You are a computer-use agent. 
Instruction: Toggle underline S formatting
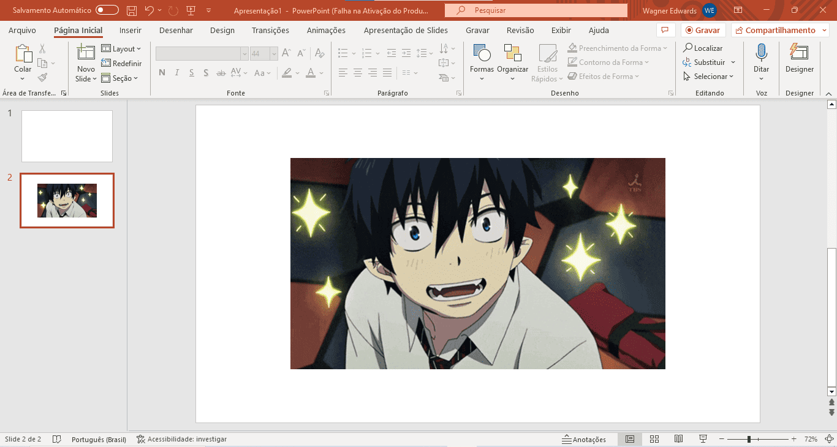pyautogui.click(x=191, y=73)
